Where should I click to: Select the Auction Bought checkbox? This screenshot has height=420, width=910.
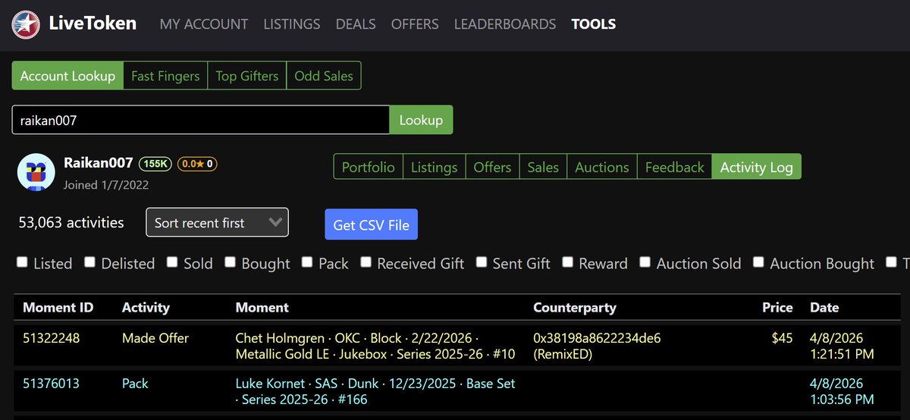pyautogui.click(x=758, y=262)
